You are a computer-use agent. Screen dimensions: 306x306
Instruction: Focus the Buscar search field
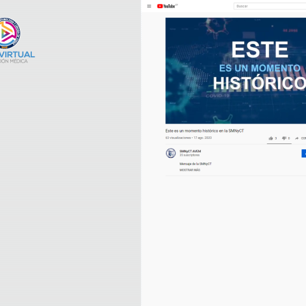(x=270, y=6)
